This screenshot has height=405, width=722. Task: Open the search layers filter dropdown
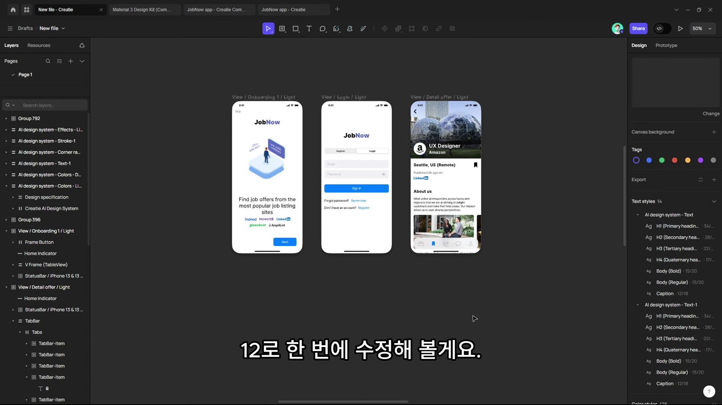(10, 105)
